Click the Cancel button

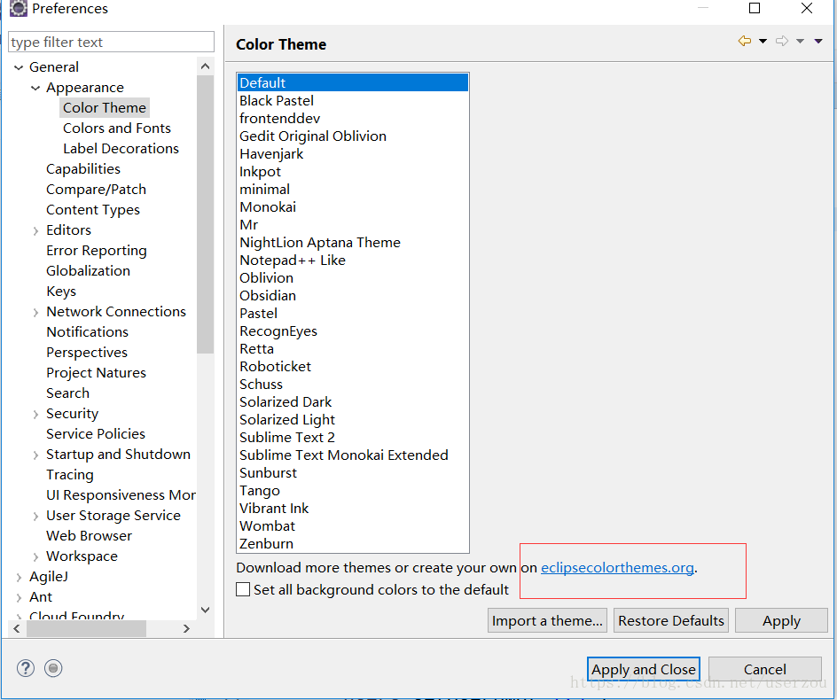click(765, 669)
